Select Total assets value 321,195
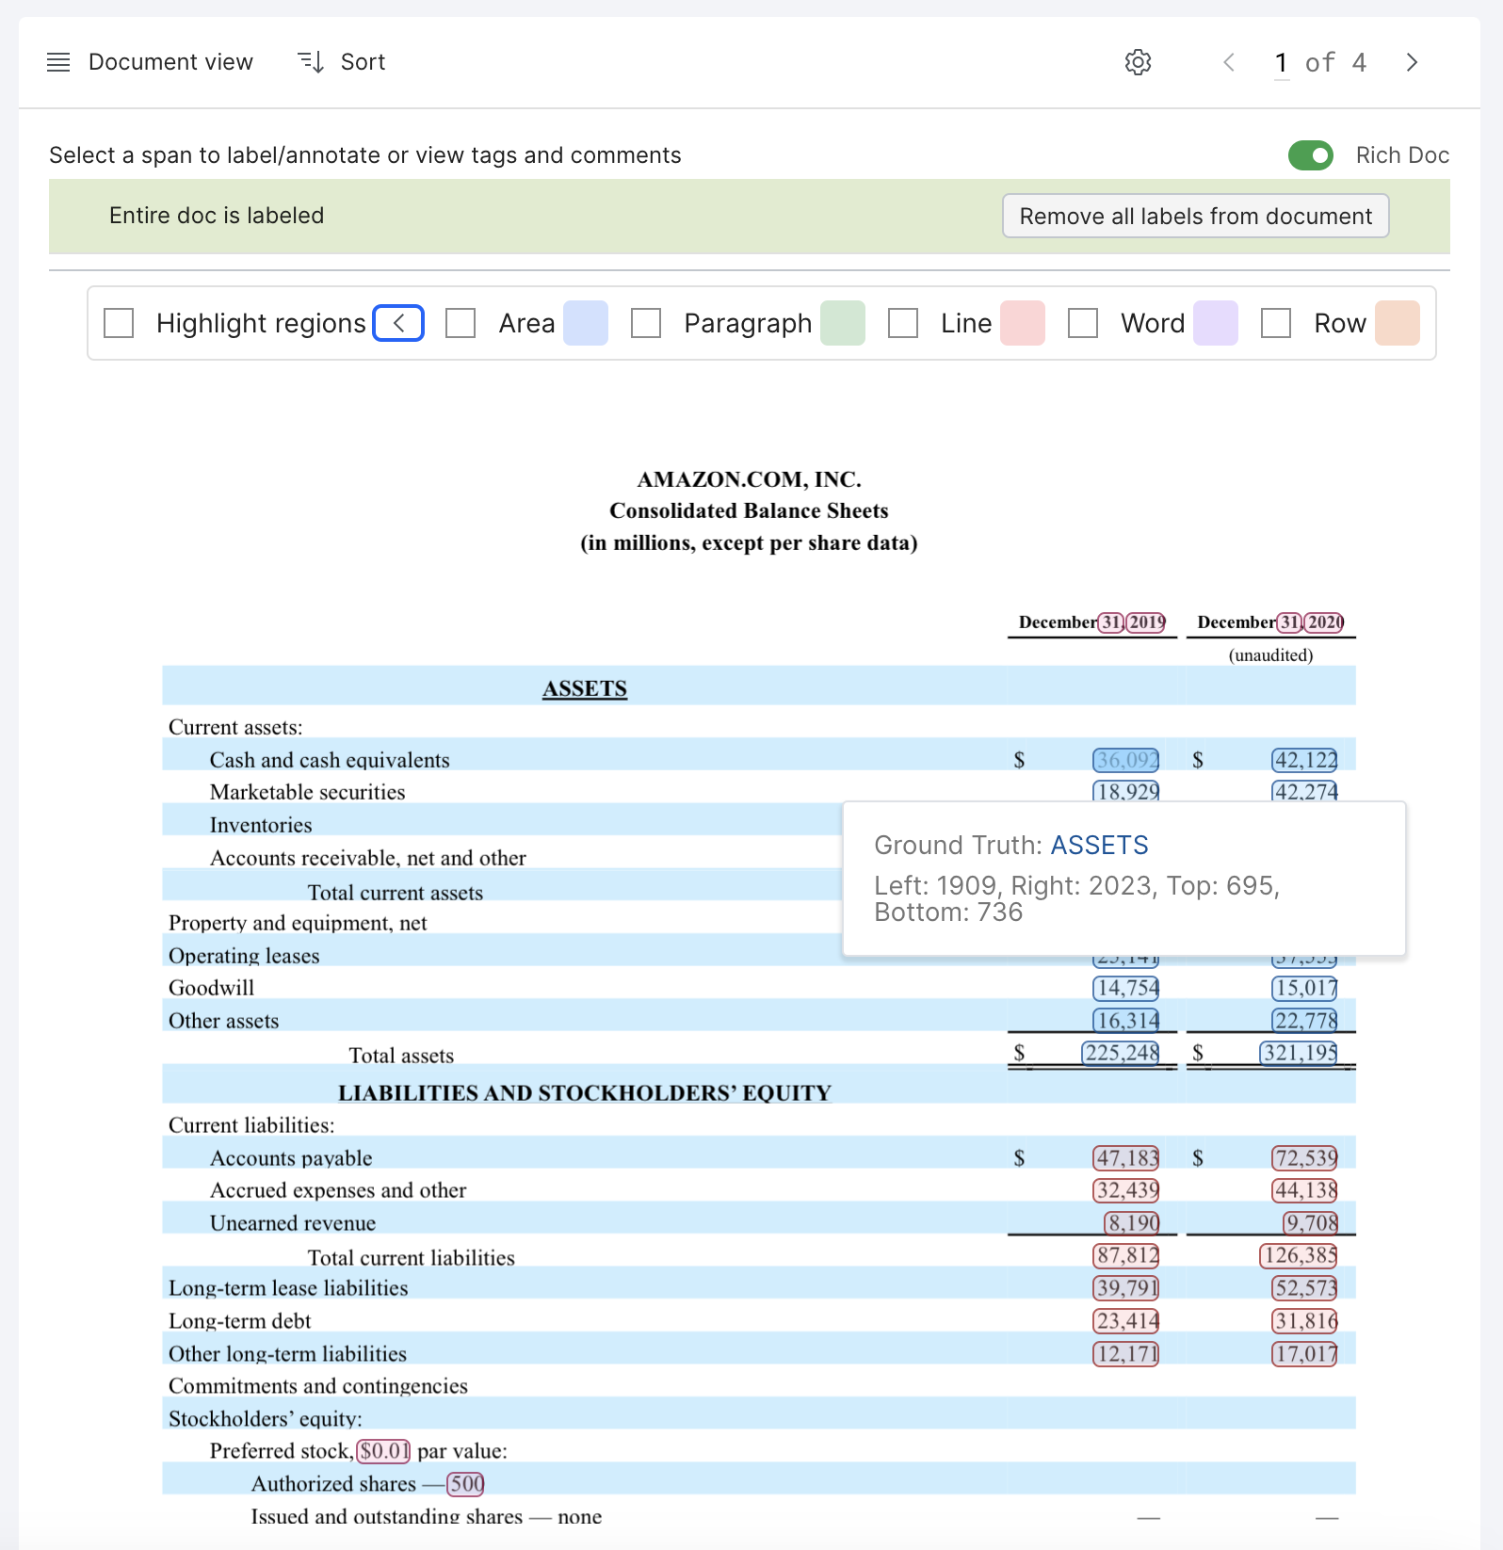Image resolution: width=1503 pixels, height=1550 pixels. (1300, 1053)
